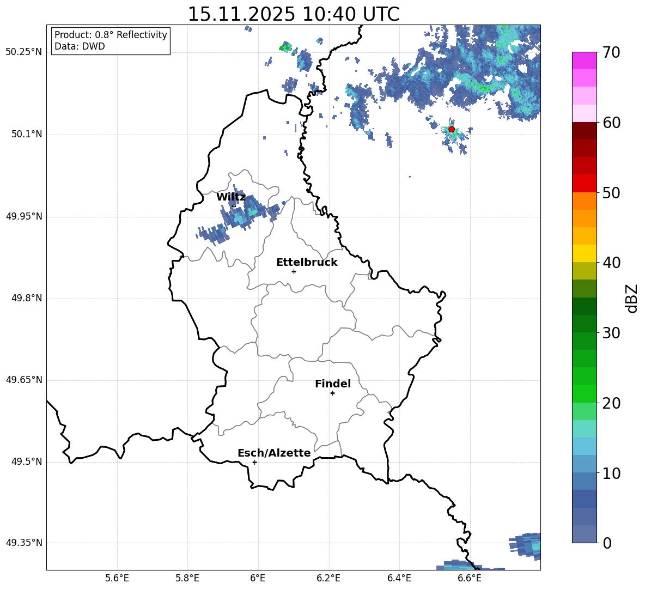Click the colorbar tick label 50

point(611,193)
